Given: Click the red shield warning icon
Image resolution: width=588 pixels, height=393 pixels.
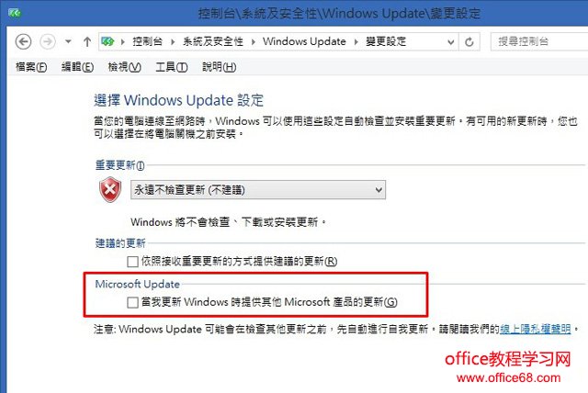Looking at the screenshot, I should click(110, 189).
